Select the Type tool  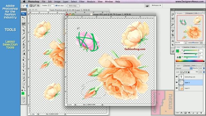click(23, 67)
